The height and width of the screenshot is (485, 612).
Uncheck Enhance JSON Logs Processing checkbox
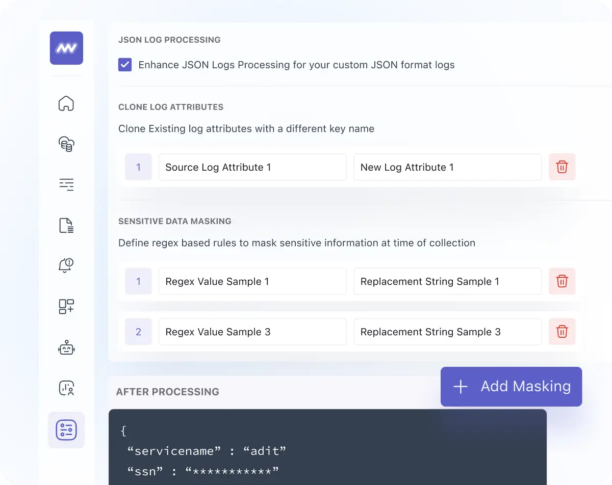pyautogui.click(x=125, y=65)
